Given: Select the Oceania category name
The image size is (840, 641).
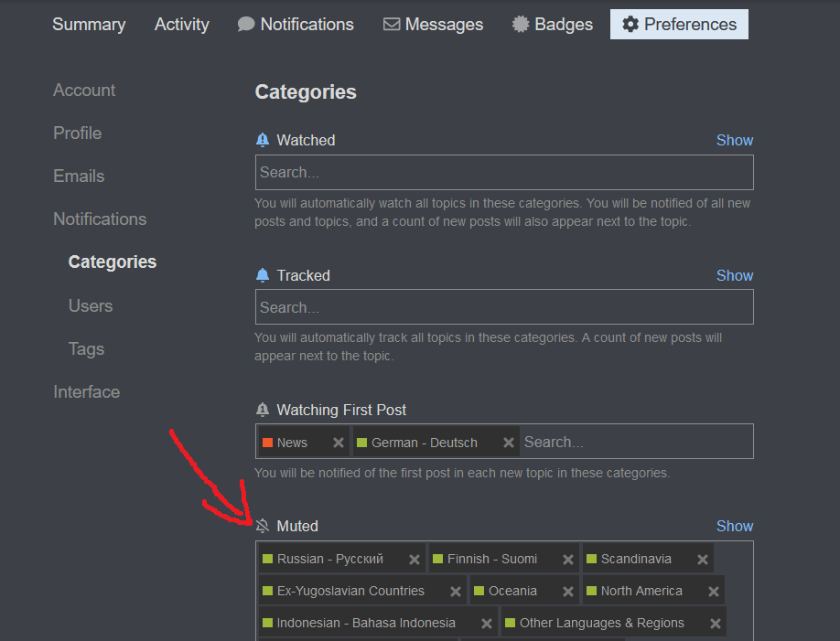Looking at the screenshot, I should point(512,591).
